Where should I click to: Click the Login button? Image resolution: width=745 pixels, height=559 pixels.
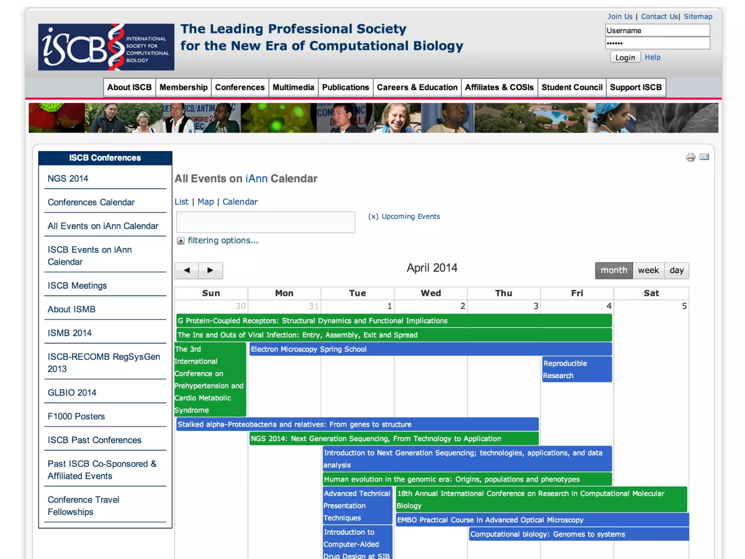coord(625,58)
